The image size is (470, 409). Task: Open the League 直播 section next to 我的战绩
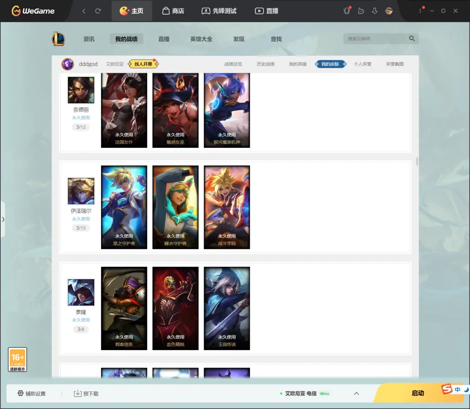[x=164, y=39]
